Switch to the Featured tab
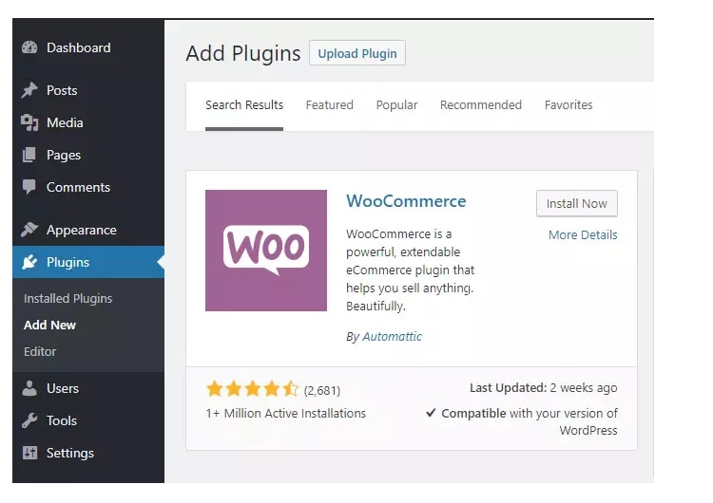 [x=330, y=104]
